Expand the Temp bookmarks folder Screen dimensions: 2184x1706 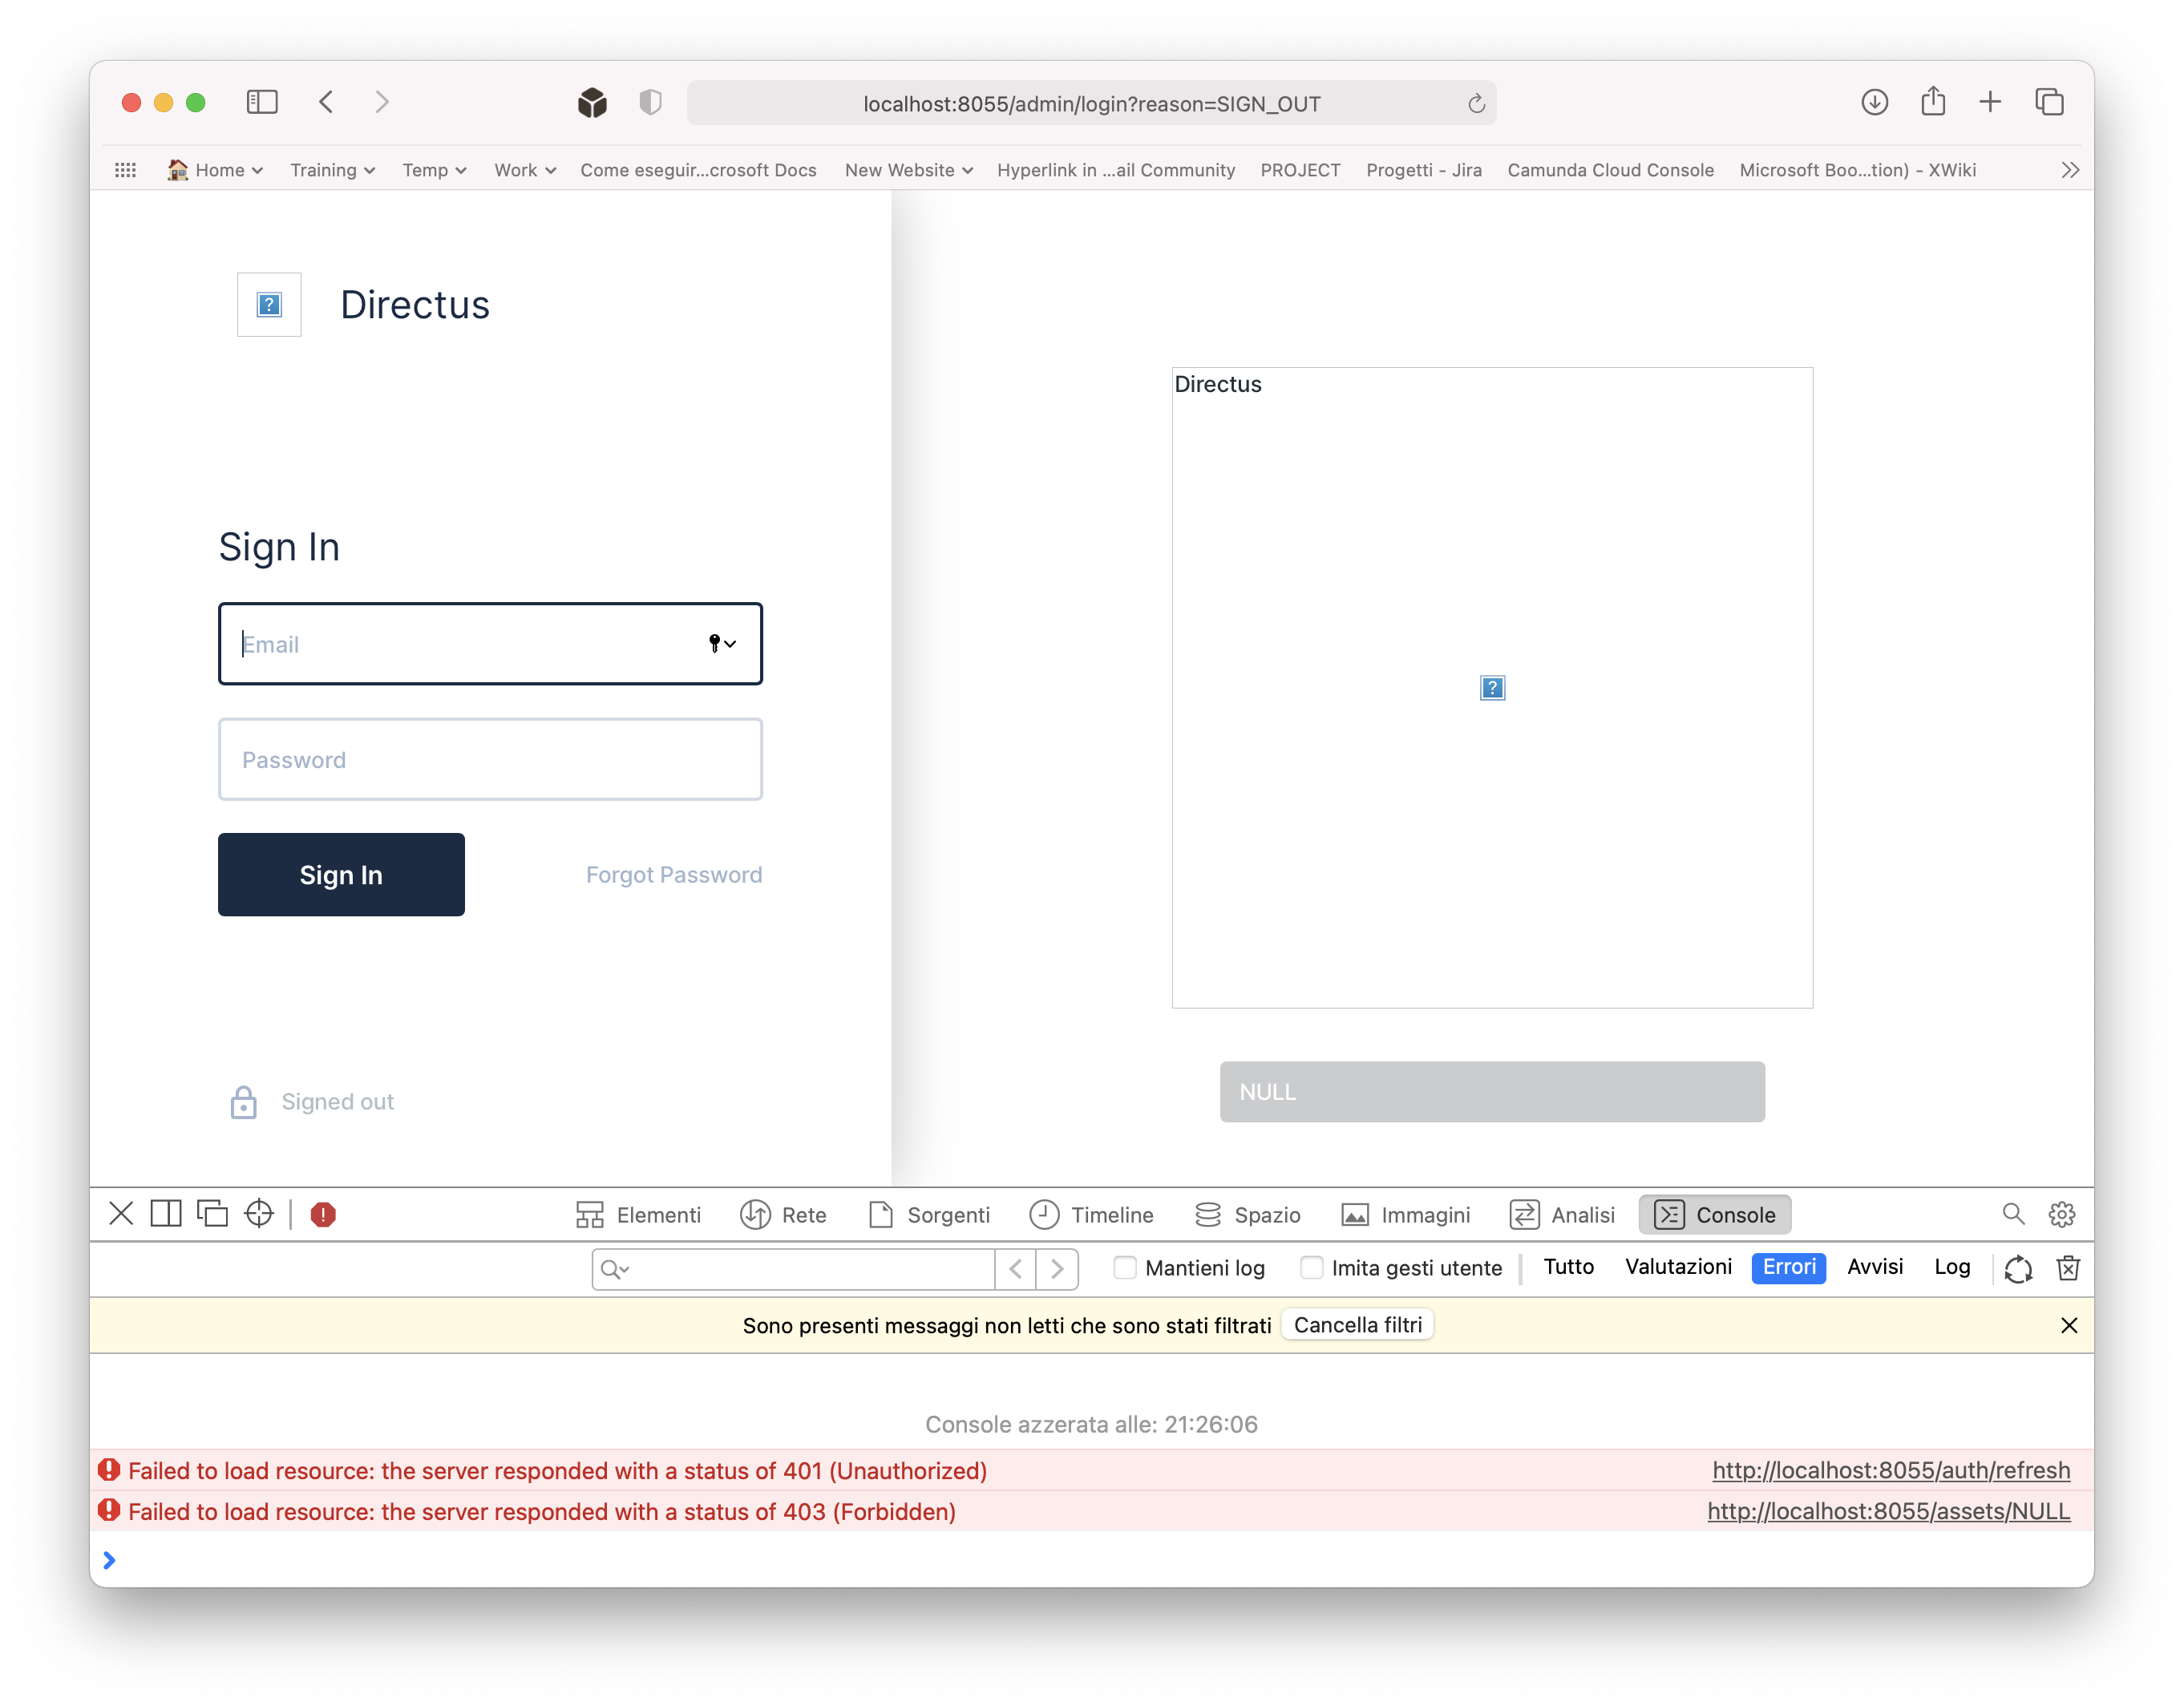click(x=434, y=170)
